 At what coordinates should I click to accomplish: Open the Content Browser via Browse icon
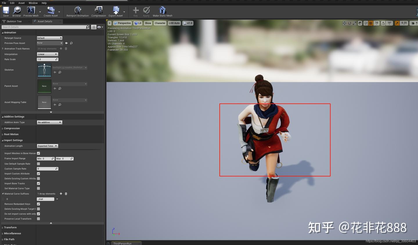(16, 11)
